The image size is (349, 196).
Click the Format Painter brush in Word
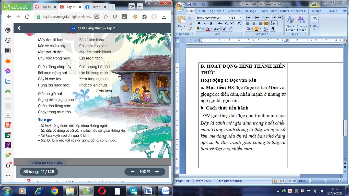[190, 29]
